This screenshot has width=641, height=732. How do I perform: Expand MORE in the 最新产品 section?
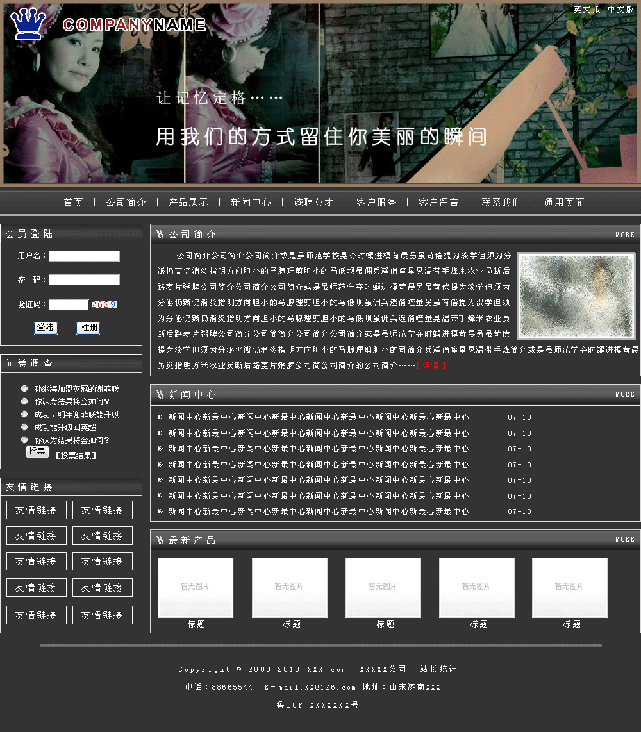(624, 539)
